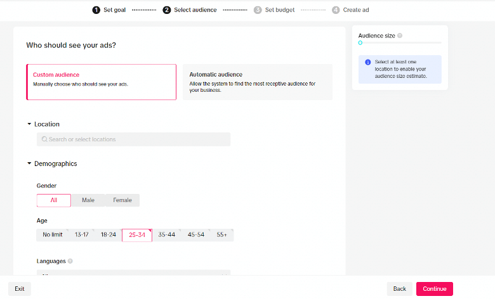Click the 'Who should see your ads?' heading
Screen dimensions: 495x301
pos(71,46)
